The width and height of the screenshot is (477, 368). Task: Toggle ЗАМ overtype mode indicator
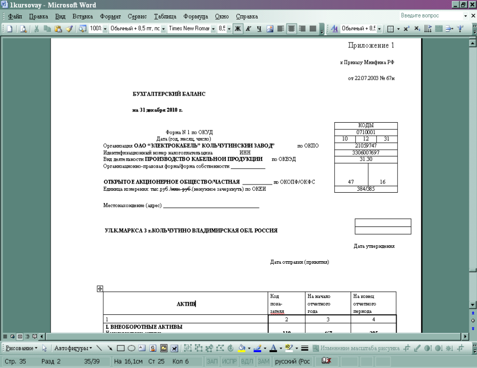tap(264, 361)
